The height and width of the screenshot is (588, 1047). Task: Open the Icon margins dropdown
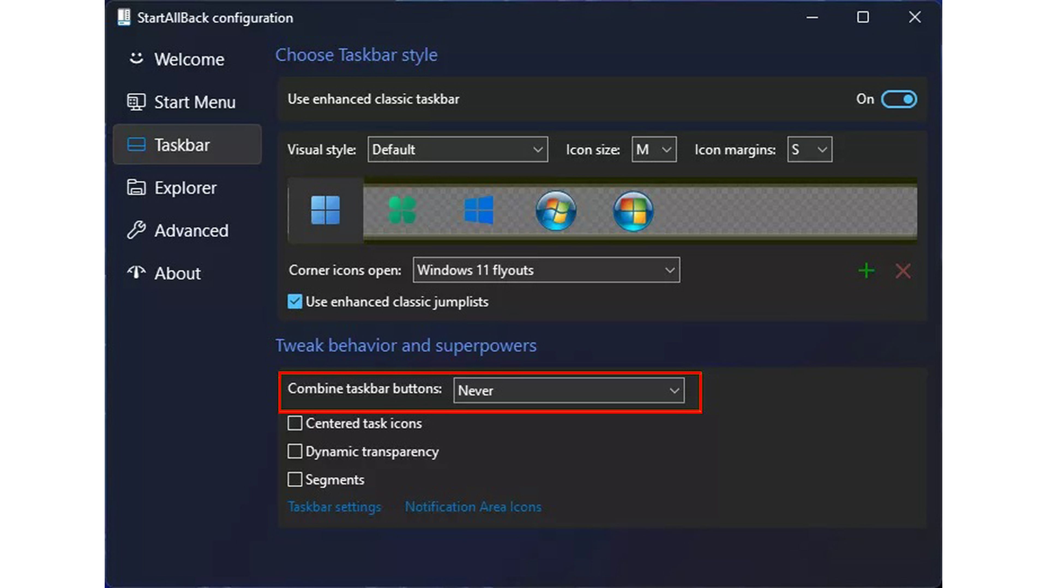pyautogui.click(x=810, y=150)
